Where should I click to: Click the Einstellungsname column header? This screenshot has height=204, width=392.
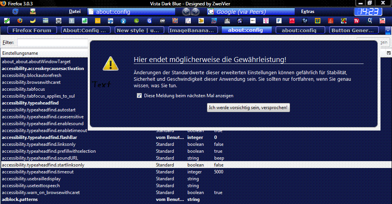click(x=45, y=53)
